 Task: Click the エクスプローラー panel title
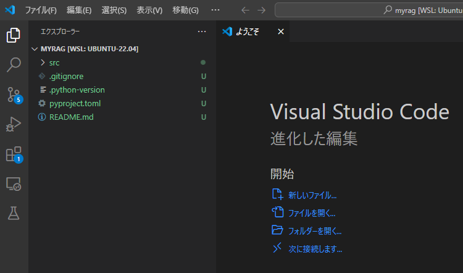[60, 31]
